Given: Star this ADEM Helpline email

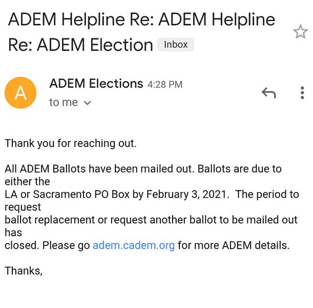Looking at the screenshot, I should [x=300, y=32].
